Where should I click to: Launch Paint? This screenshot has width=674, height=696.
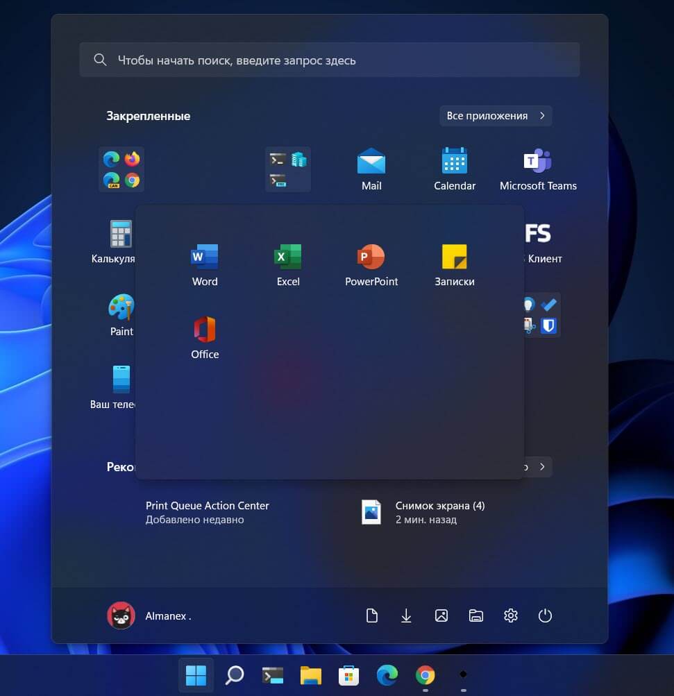[121, 315]
